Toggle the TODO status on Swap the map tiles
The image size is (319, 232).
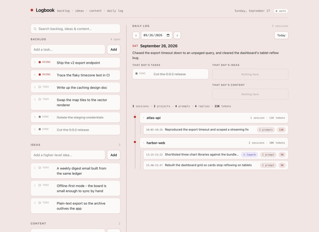(44, 99)
